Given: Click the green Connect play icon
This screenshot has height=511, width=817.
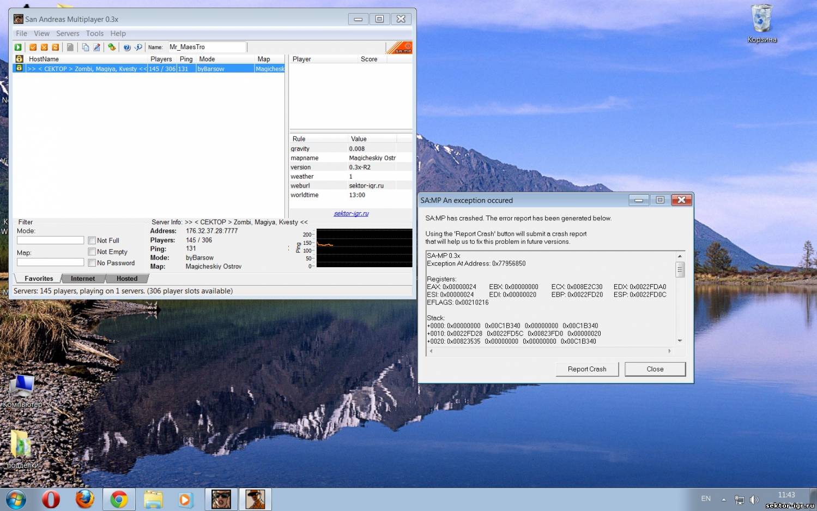Looking at the screenshot, I should pyautogui.click(x=18, y=47).
